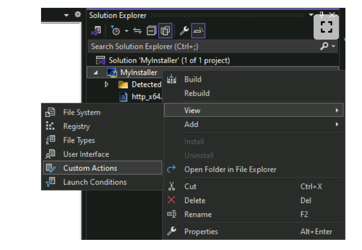This screenshot has width=362, height=250.
Task: Open the Add submenu
Action: (x=254, y=124)
